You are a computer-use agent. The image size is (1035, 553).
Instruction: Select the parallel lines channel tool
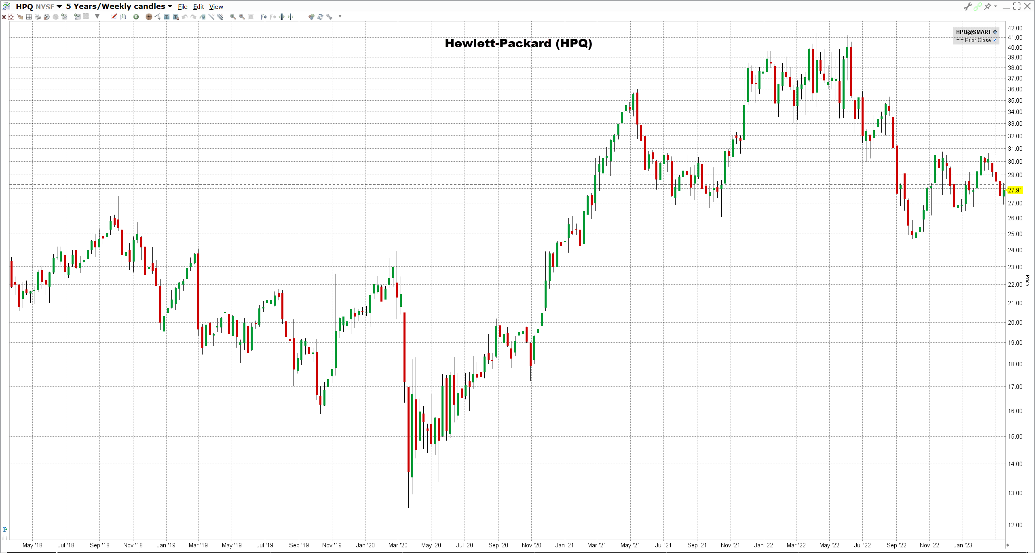220,17
